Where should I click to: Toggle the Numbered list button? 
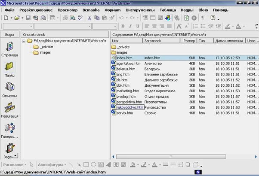point(196,26)
